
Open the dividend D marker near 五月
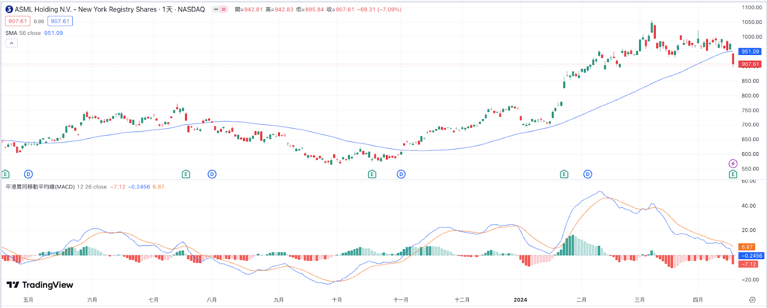click(28, 174)
